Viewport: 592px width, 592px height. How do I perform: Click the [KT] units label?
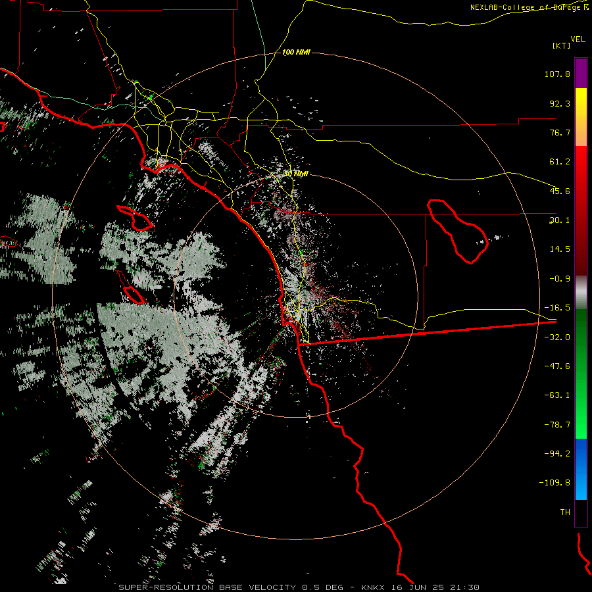pyautogui.click(x=562, y=45)
